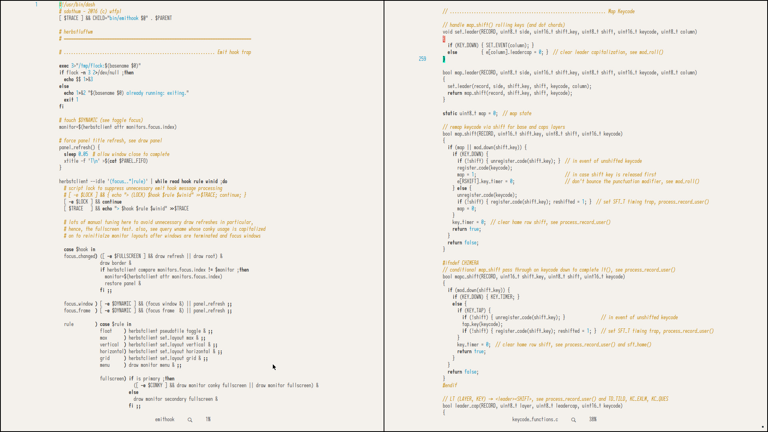The width and height of the screenshot is (768, 432).
Task: Click the 'draw border &' line
Action: point(116,263)
